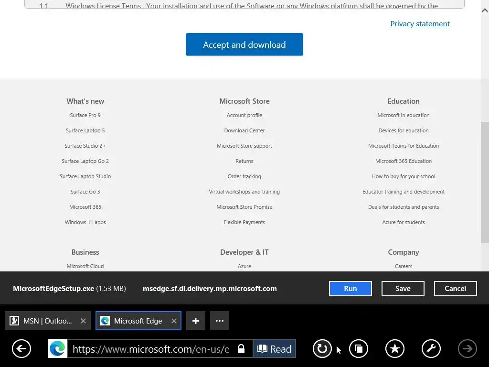489x367 pixels.
Task: Click the What's new heading
Action: [x=85, y=101]
